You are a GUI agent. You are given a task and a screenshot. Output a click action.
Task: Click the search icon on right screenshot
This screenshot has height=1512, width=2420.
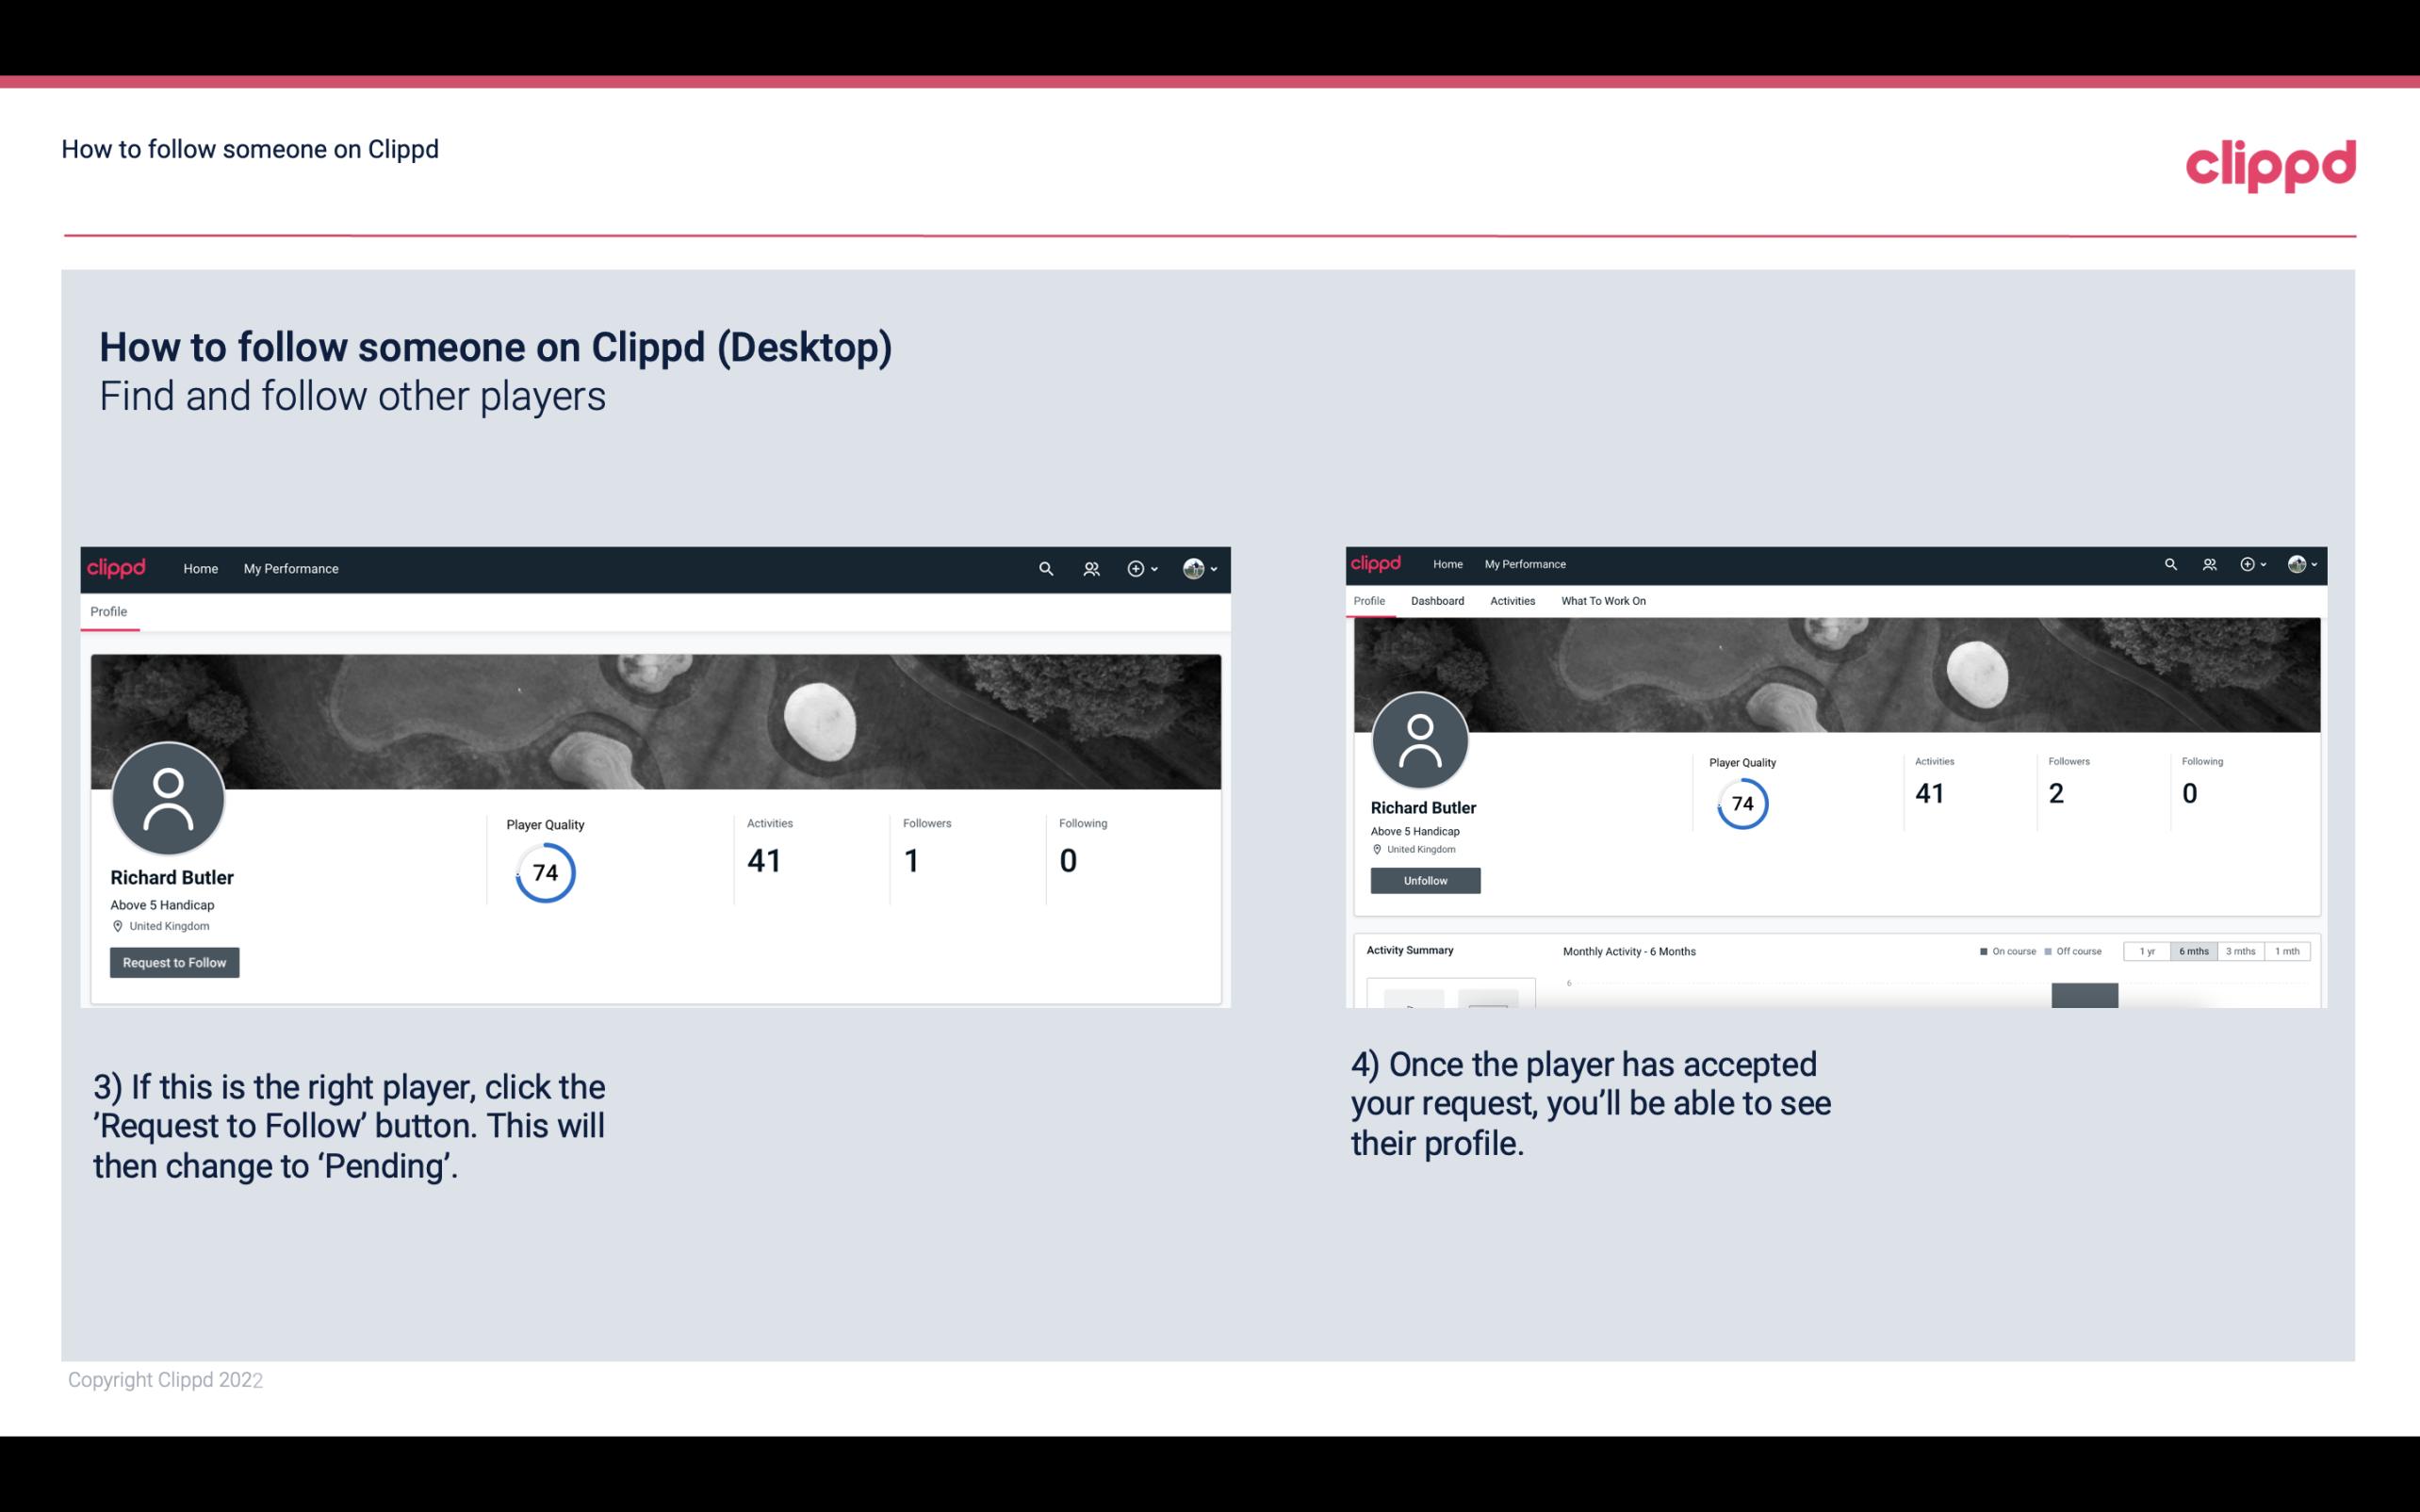point(2171,562)
